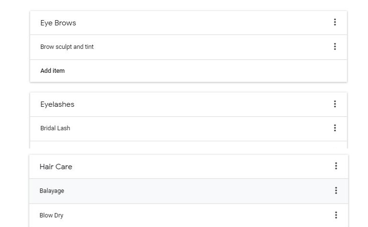
Task: Select the Bridal Lash service item
Action: (x=55, y=128)
